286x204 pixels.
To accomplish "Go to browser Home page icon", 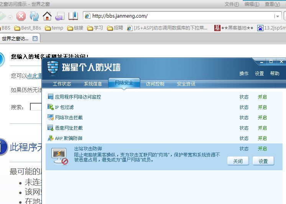I will click(x=47, y=16).
